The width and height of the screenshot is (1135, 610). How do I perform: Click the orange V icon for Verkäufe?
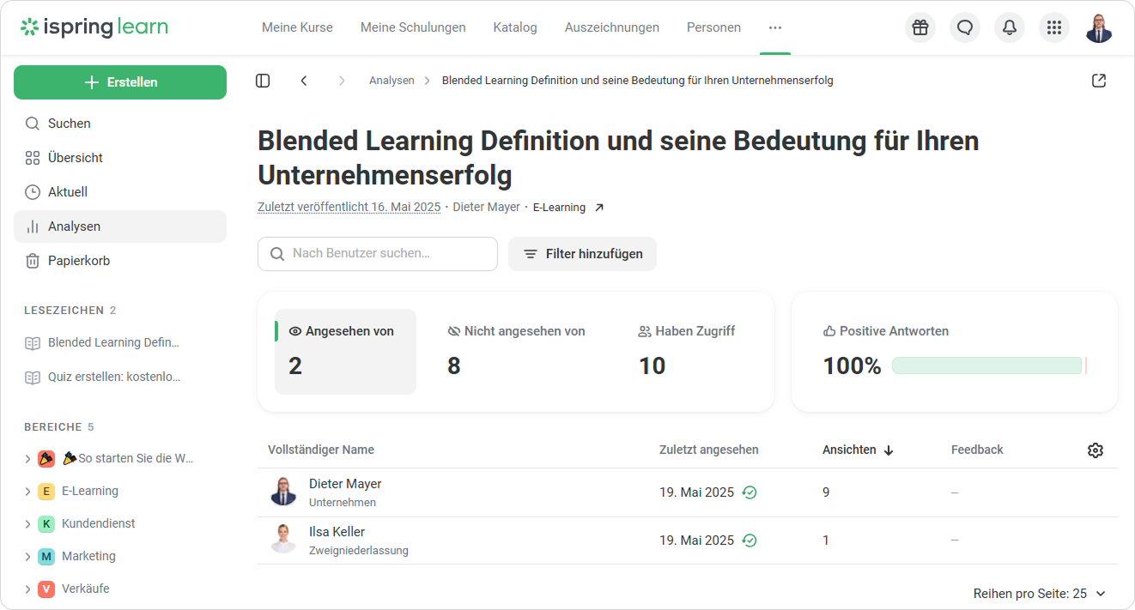pyautogui.click(x=46, y=589)
